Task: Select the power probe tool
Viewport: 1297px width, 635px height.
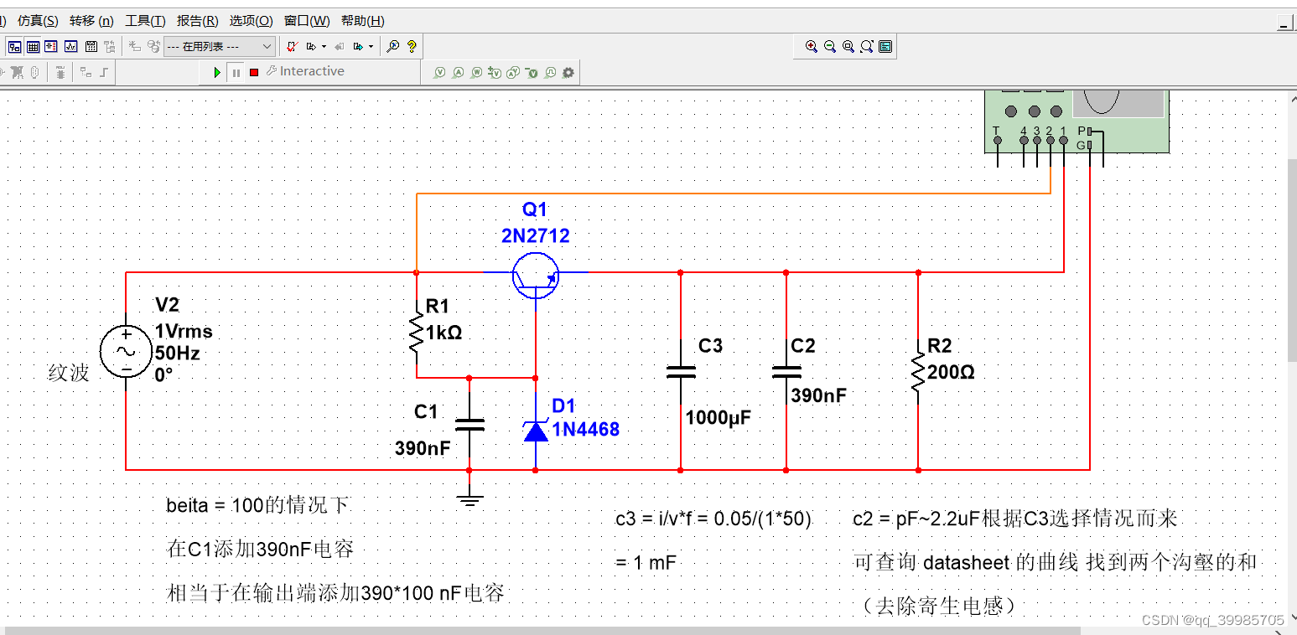Action: 476,72
